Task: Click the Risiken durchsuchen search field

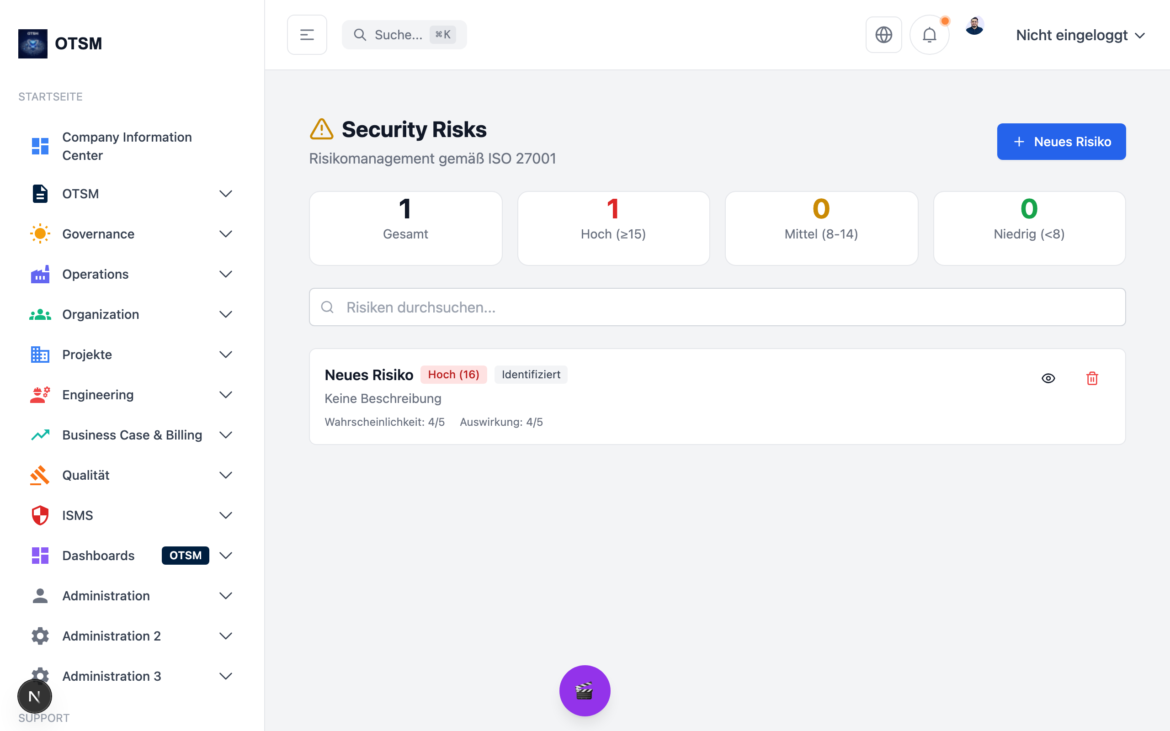Action: click(x=717, y=307)
